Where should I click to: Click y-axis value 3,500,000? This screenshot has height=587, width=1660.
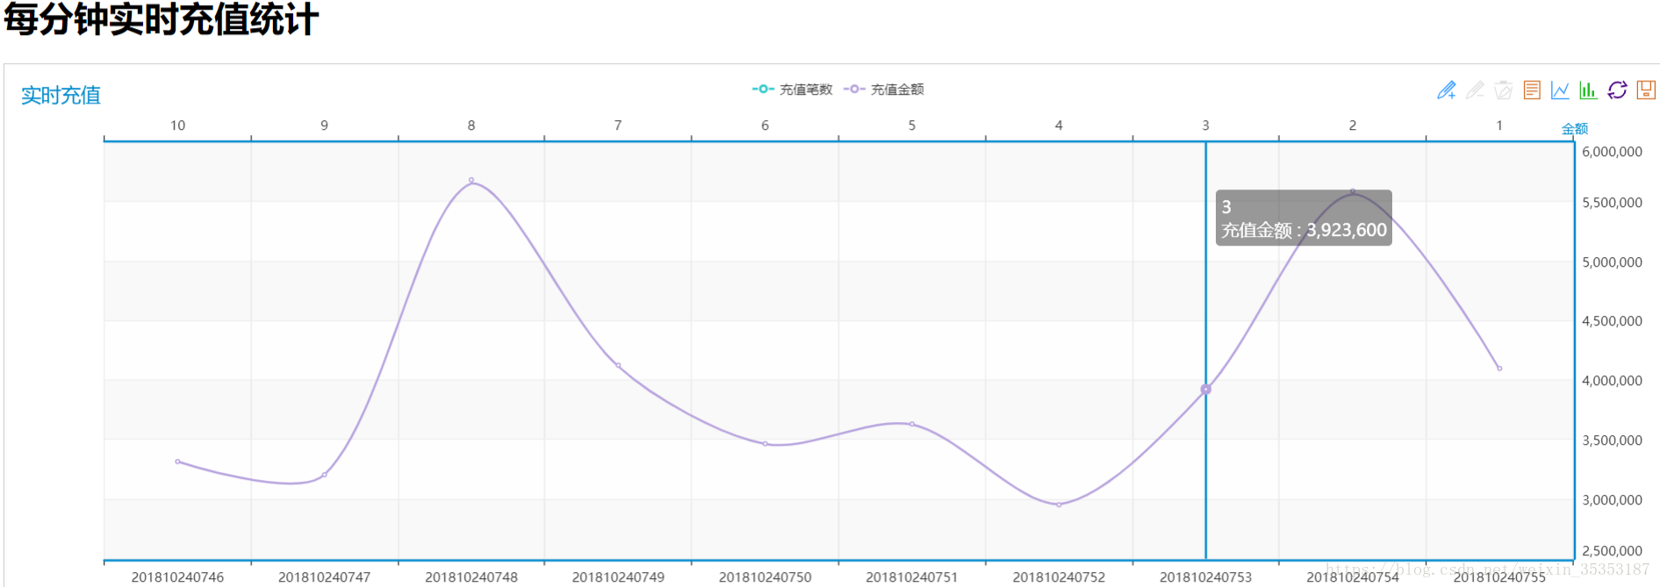[x=1612, y=440]
